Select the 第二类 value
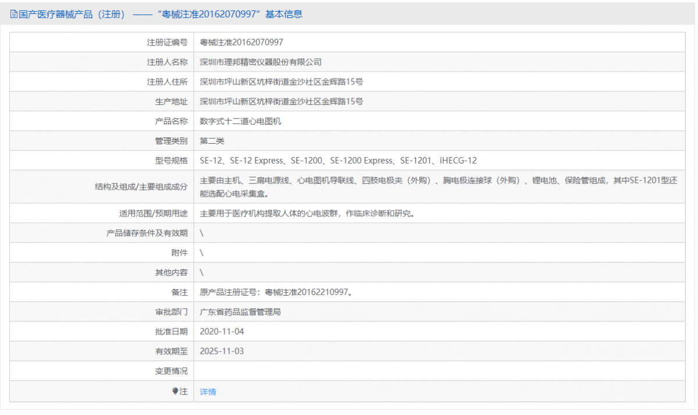 tap(212, 141)
